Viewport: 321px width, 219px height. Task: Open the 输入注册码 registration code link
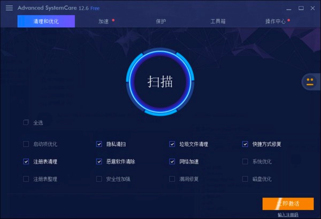(x=288, y=214)
